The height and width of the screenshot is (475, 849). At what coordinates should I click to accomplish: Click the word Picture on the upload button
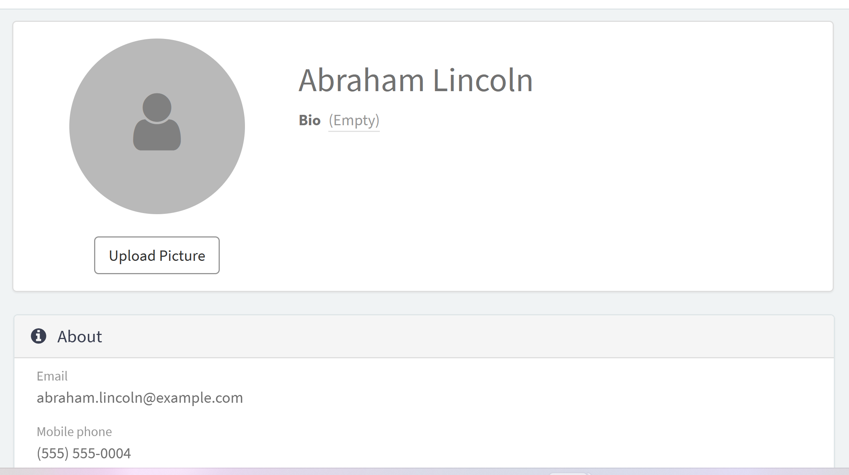pos(182,256)
